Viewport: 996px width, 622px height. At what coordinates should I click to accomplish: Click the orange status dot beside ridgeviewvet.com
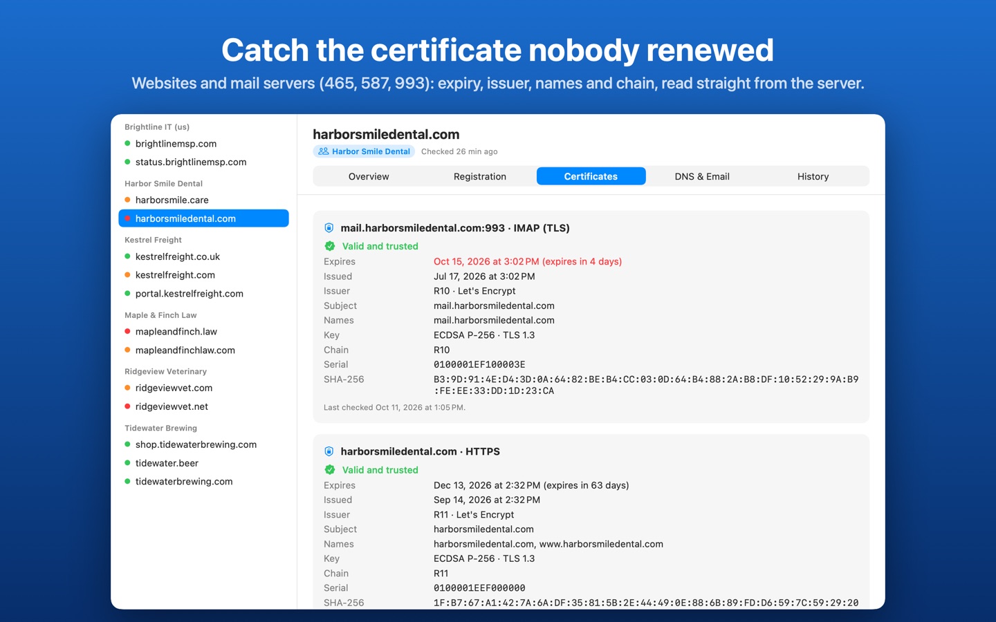click(x=127, y=388)
